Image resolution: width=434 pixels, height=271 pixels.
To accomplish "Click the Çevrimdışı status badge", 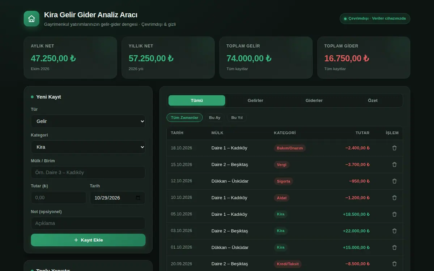I will (x=375, y=18).
